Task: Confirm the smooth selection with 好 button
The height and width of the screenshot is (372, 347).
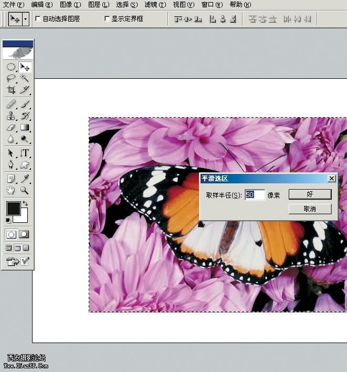Action: pos(310,194)
